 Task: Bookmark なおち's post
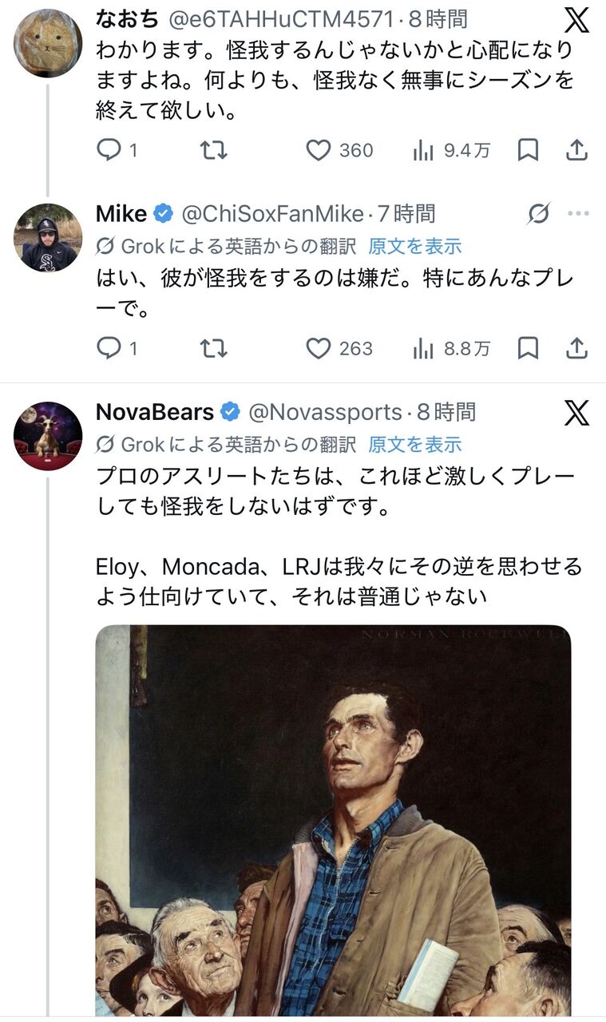(x=528, y=150)
